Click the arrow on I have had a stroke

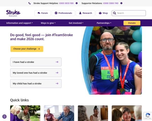(x=57, y=62)
